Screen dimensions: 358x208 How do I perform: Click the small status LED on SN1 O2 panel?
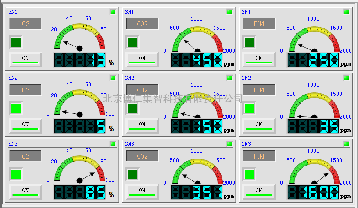pyautogui.click(x=113, y=12)
